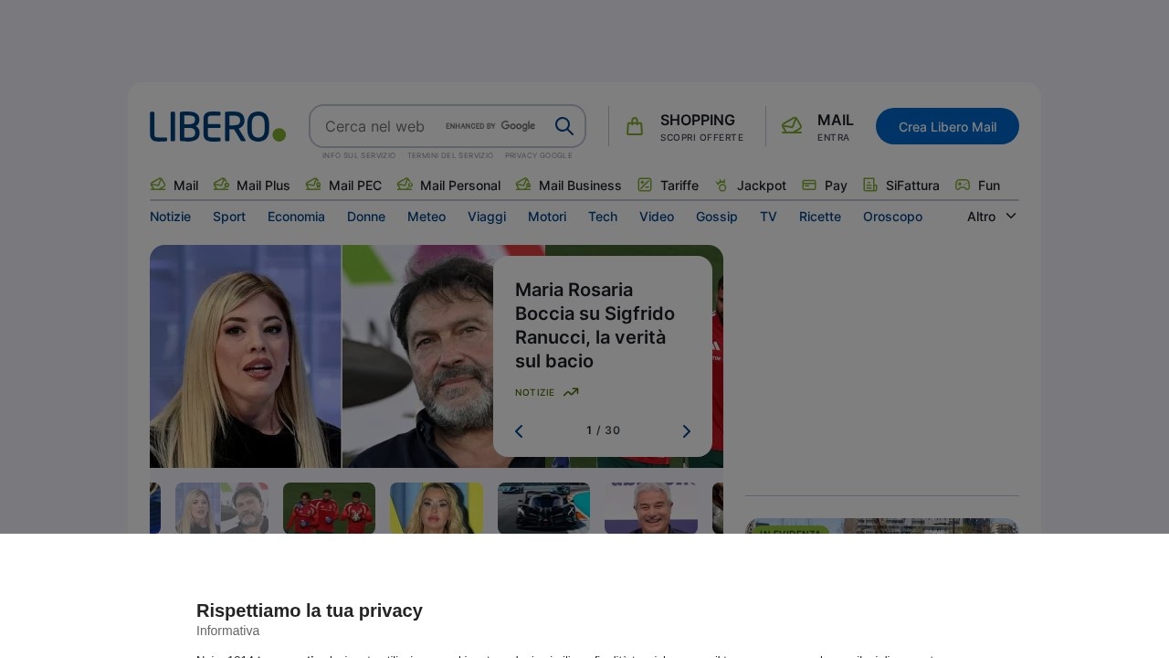The width and height of the screenshot is (1169, 658).
Task: Click the large Boccia and Ranucci main image
Action: [321, 356]
